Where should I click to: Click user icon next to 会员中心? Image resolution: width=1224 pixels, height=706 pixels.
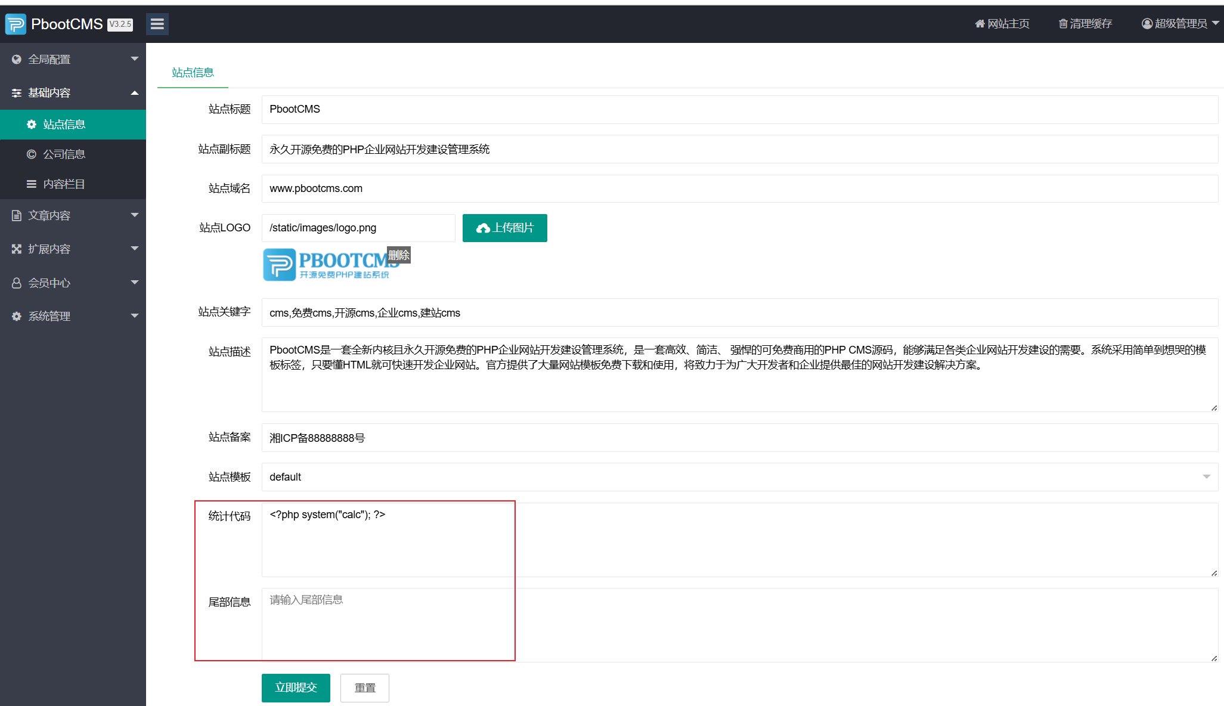tap(17, 283)
